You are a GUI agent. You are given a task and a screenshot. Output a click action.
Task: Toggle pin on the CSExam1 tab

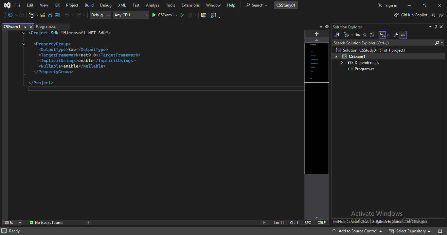25,27
